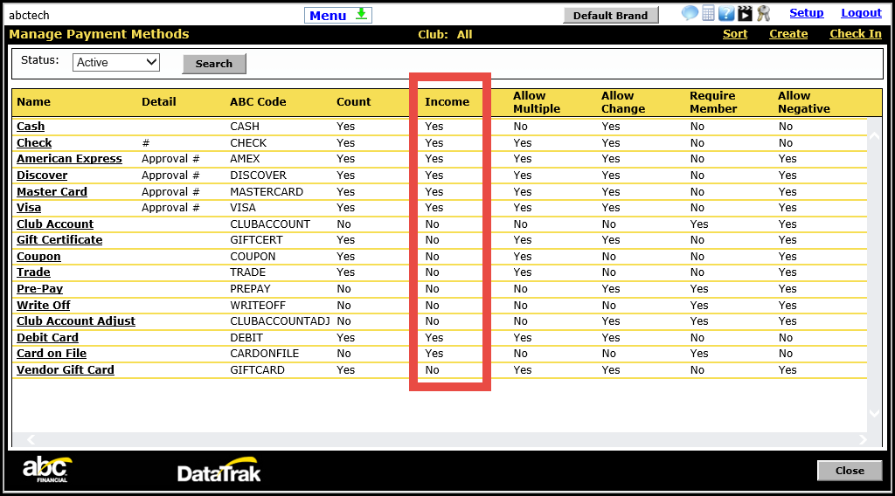Click the Default Brand button
This screenshot has height=496, width=895.
(611, 16)
